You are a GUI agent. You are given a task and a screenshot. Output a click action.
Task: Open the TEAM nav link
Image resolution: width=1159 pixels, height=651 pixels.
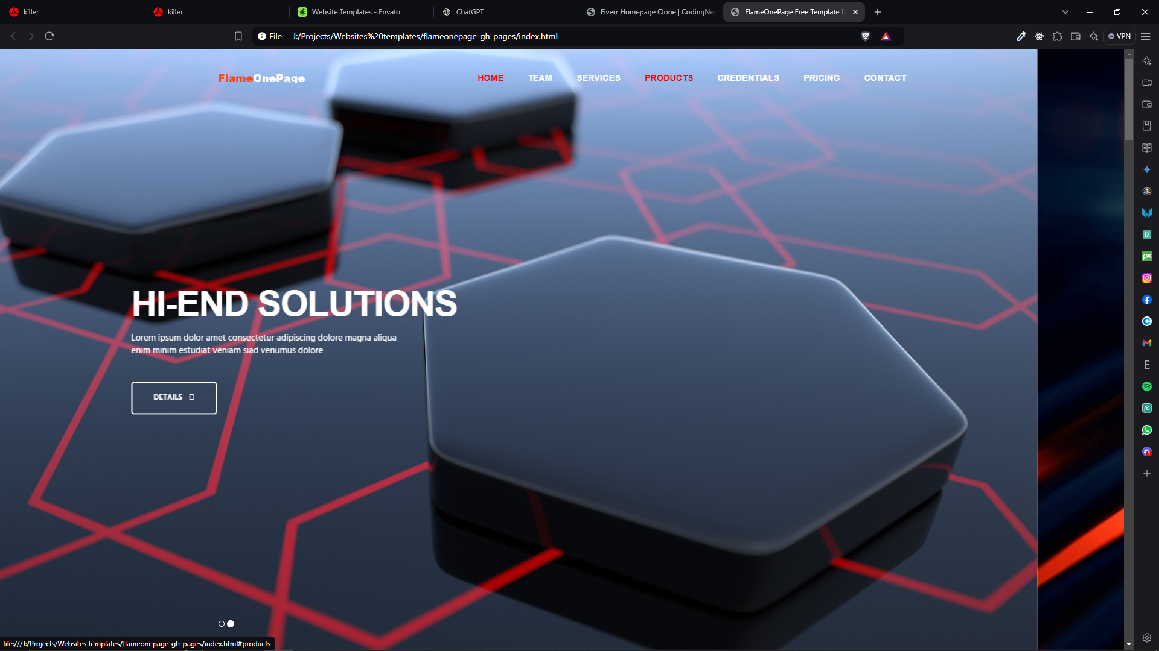pos(540,78)
